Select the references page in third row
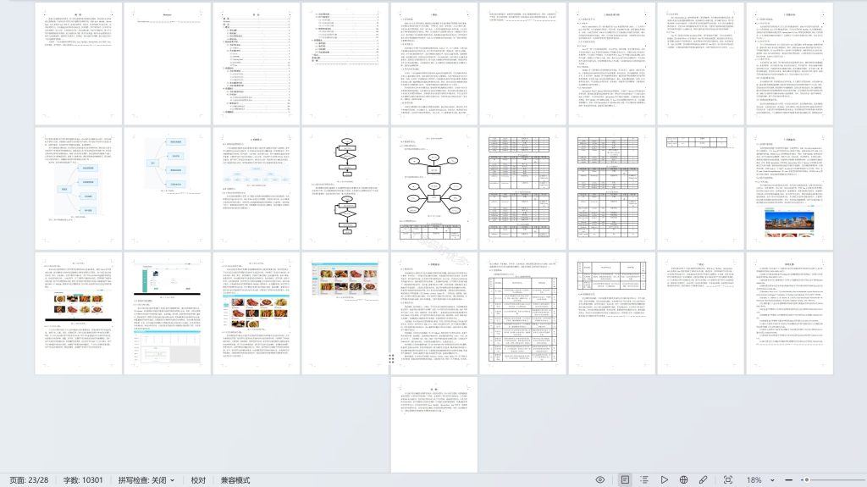This screenshot has width=867, height=487. pyautogui.click(x=790, y=313)
